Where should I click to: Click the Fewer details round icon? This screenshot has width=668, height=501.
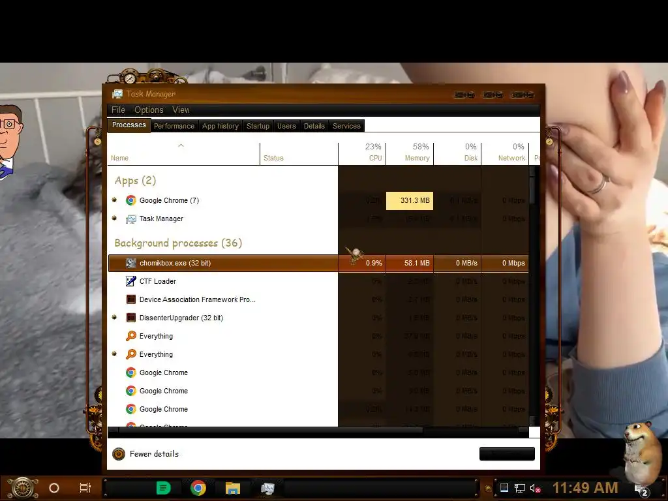(119, 454)
